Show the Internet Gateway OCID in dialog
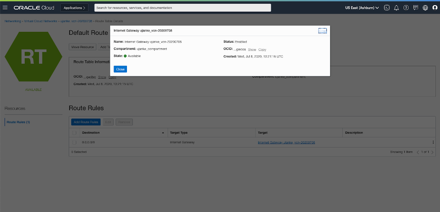 point(252,49)
